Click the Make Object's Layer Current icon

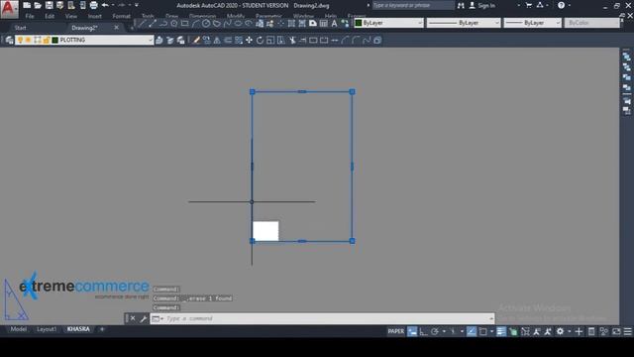(x=159, y=40)
